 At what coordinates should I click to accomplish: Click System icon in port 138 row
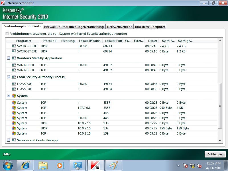click(14, 123)
